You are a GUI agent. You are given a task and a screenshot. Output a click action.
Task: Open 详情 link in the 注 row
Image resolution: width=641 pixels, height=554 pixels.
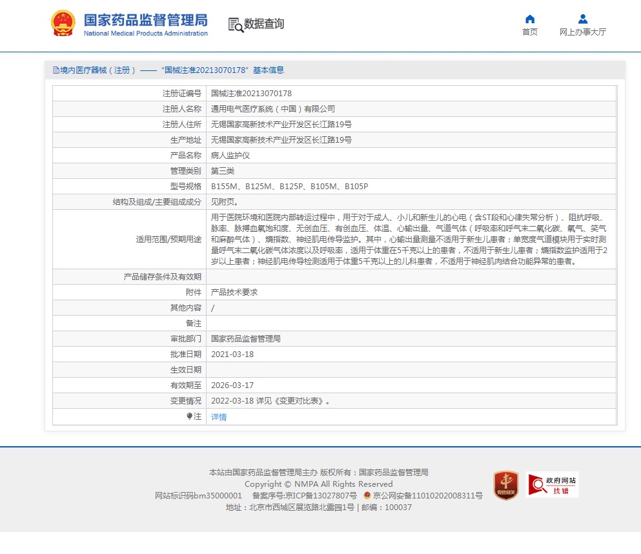pyautogui.click(x=219, y=417)
